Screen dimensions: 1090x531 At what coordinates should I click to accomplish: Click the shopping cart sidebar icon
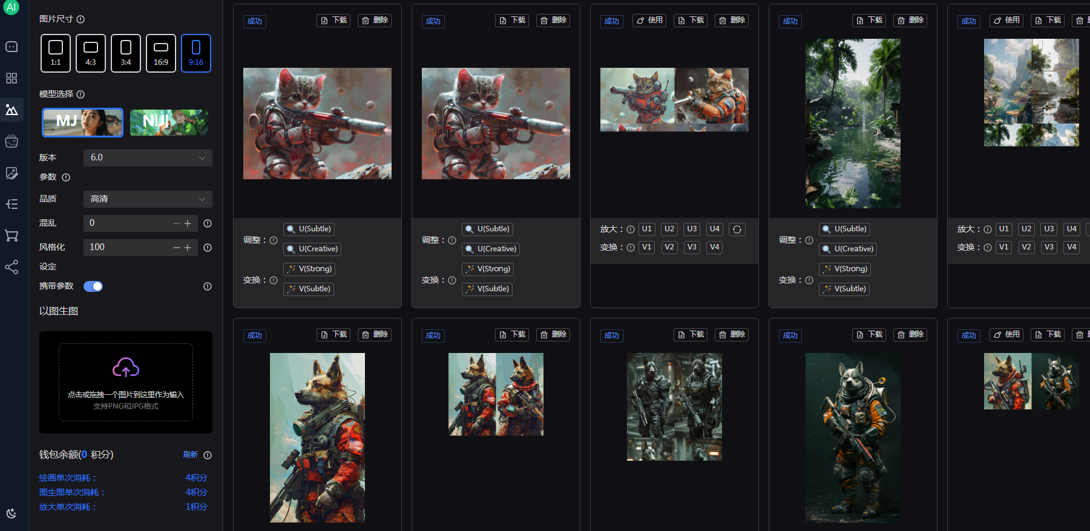point(11,236)
